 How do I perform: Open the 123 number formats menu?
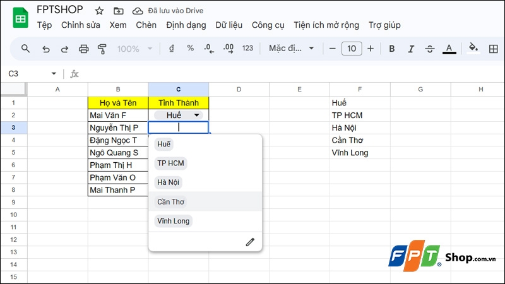tap(247, 49)
